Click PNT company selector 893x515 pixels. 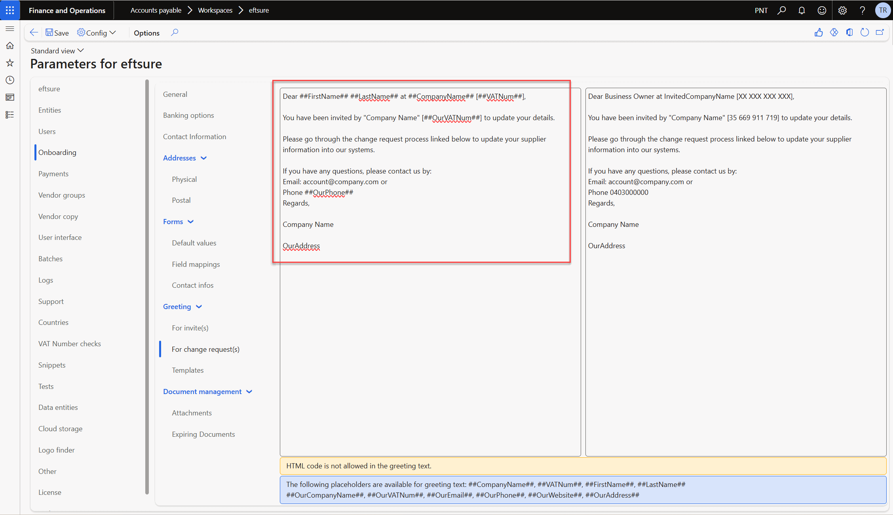pyautogui.click(x=761, y=10)
